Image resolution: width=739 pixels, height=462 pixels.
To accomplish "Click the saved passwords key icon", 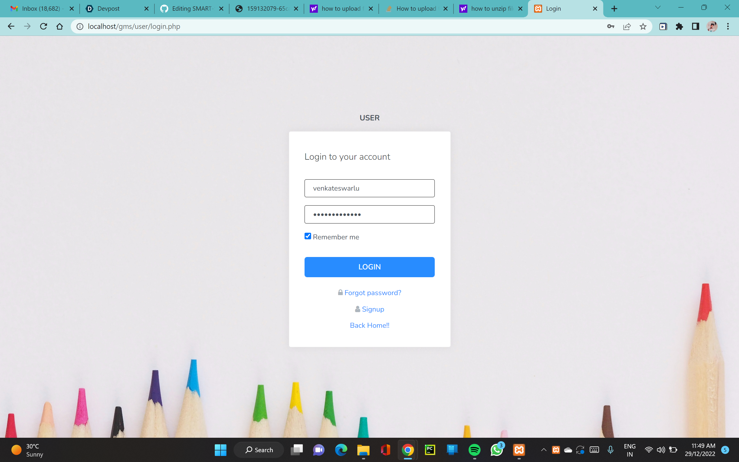I will (x=611, y=27).
